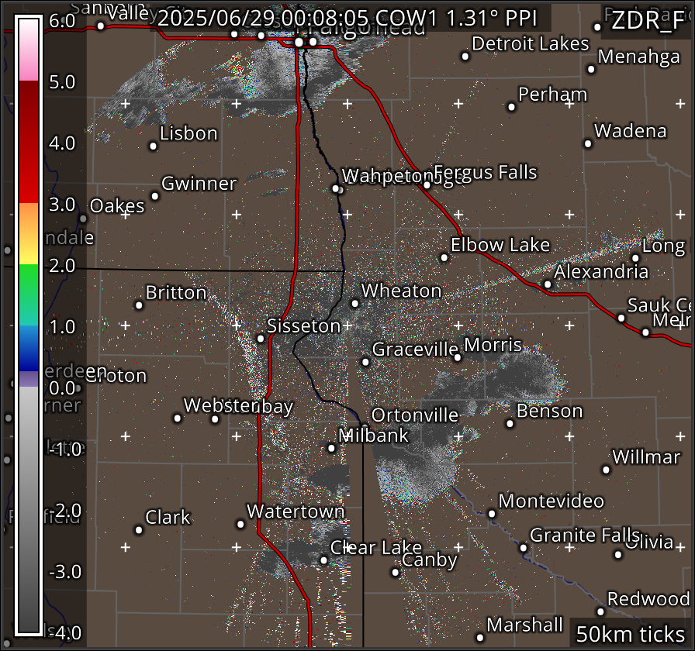Click the Morris city marker dot

pyautogui.click(x=458, y=357)
